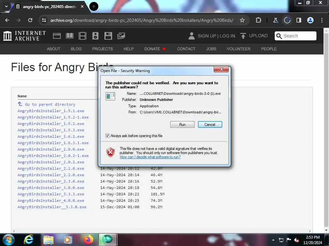Click the address bar URL
The height and width of the screenshot is (246, 329).
point(142,20)
